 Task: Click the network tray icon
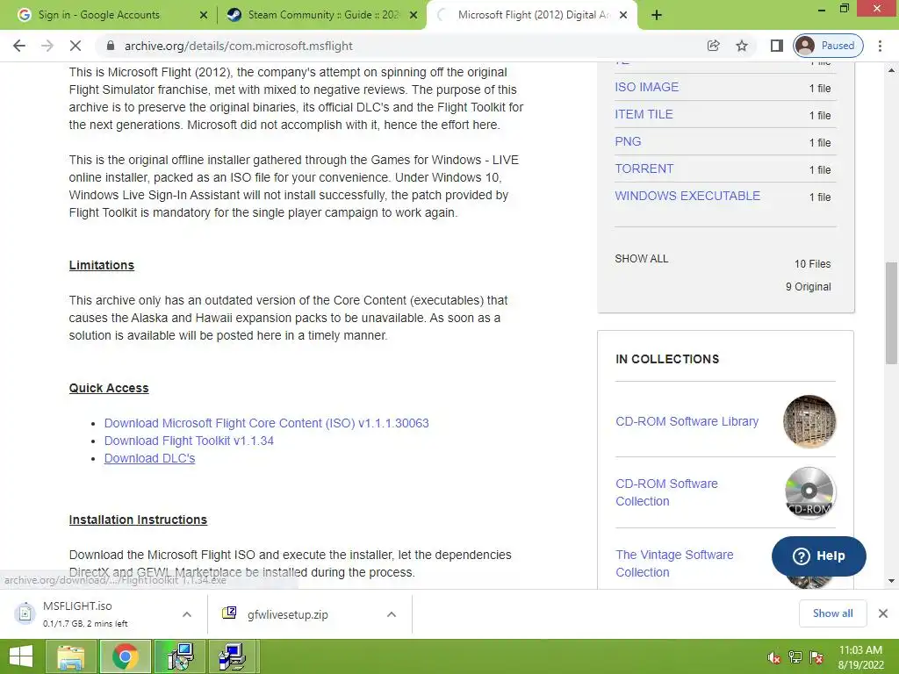(x=795, y=657)
